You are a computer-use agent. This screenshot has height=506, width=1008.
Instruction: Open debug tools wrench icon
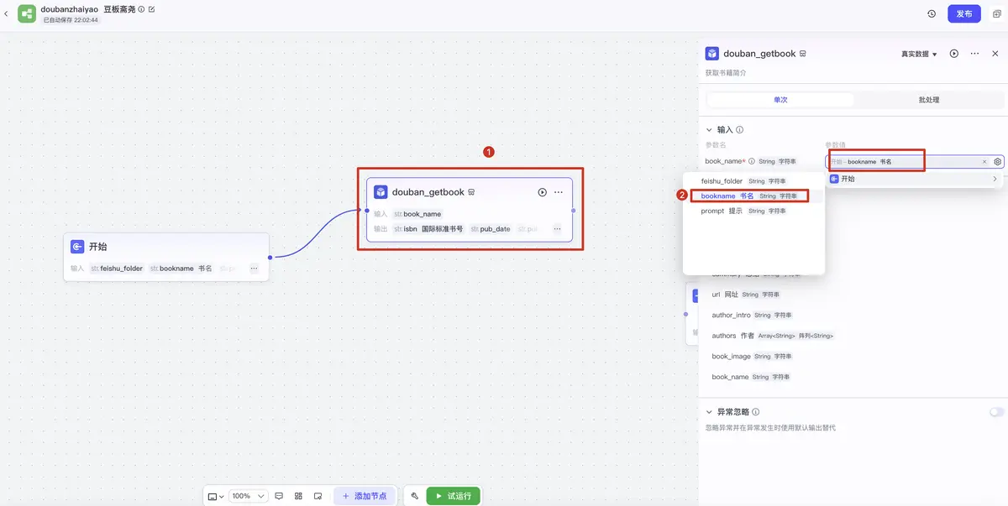[x=414, y=496]
